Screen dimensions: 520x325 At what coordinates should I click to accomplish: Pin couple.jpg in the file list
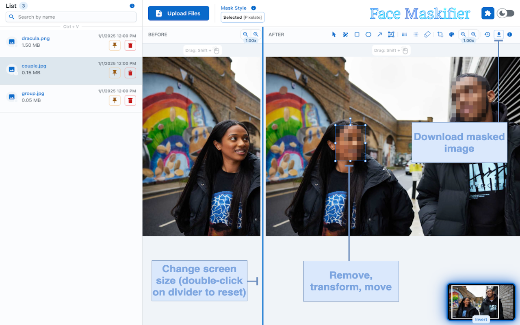point(115,73)
